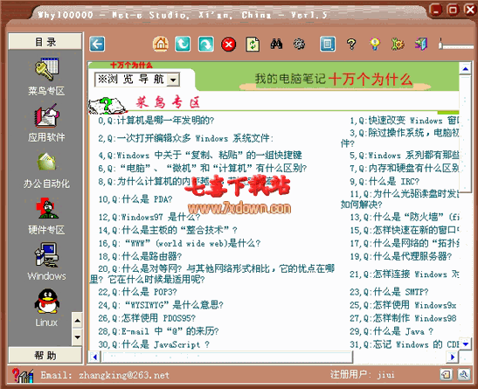Open question 23 什么是 SMTP

389,292
